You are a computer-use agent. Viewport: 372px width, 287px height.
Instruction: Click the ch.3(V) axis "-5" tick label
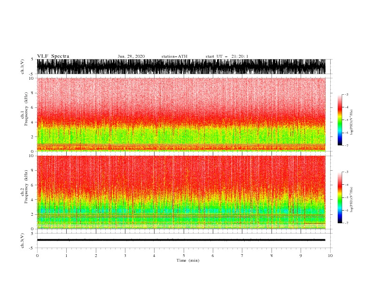[x=32, y=248]
